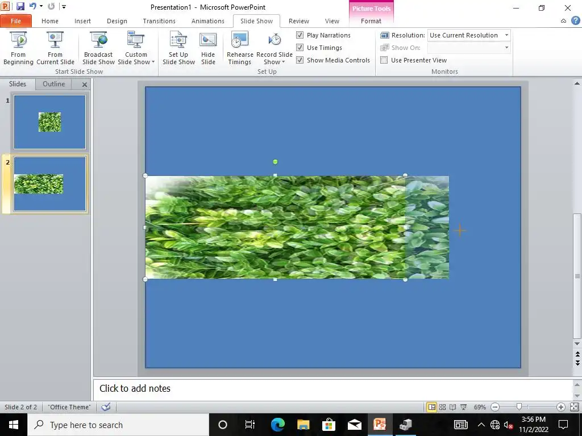582x436 pixels.
Task: Click the taskbar search box
Action: coord(118,425)
